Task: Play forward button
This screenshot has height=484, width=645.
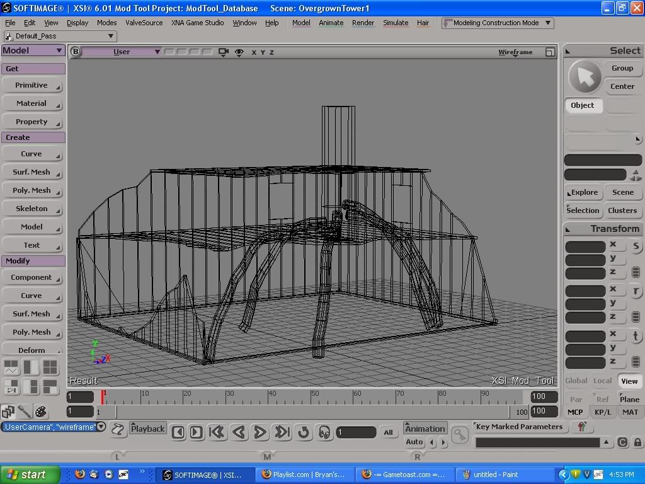Action: pyautogui.click(x=260, y=432)
